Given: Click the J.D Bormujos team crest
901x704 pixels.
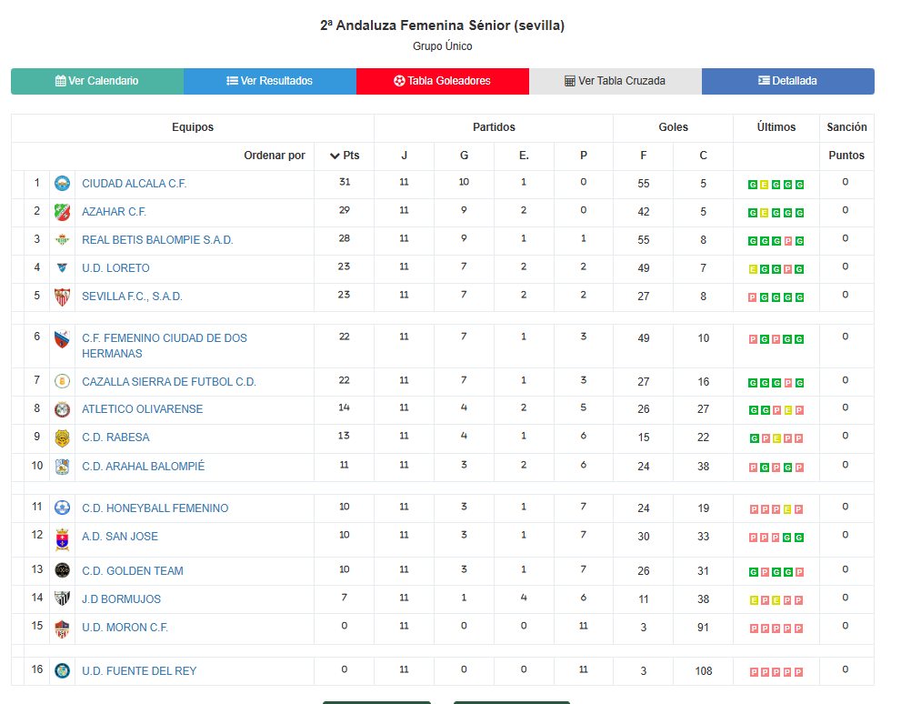Looking at the screenshot, I should pos(62,598).
